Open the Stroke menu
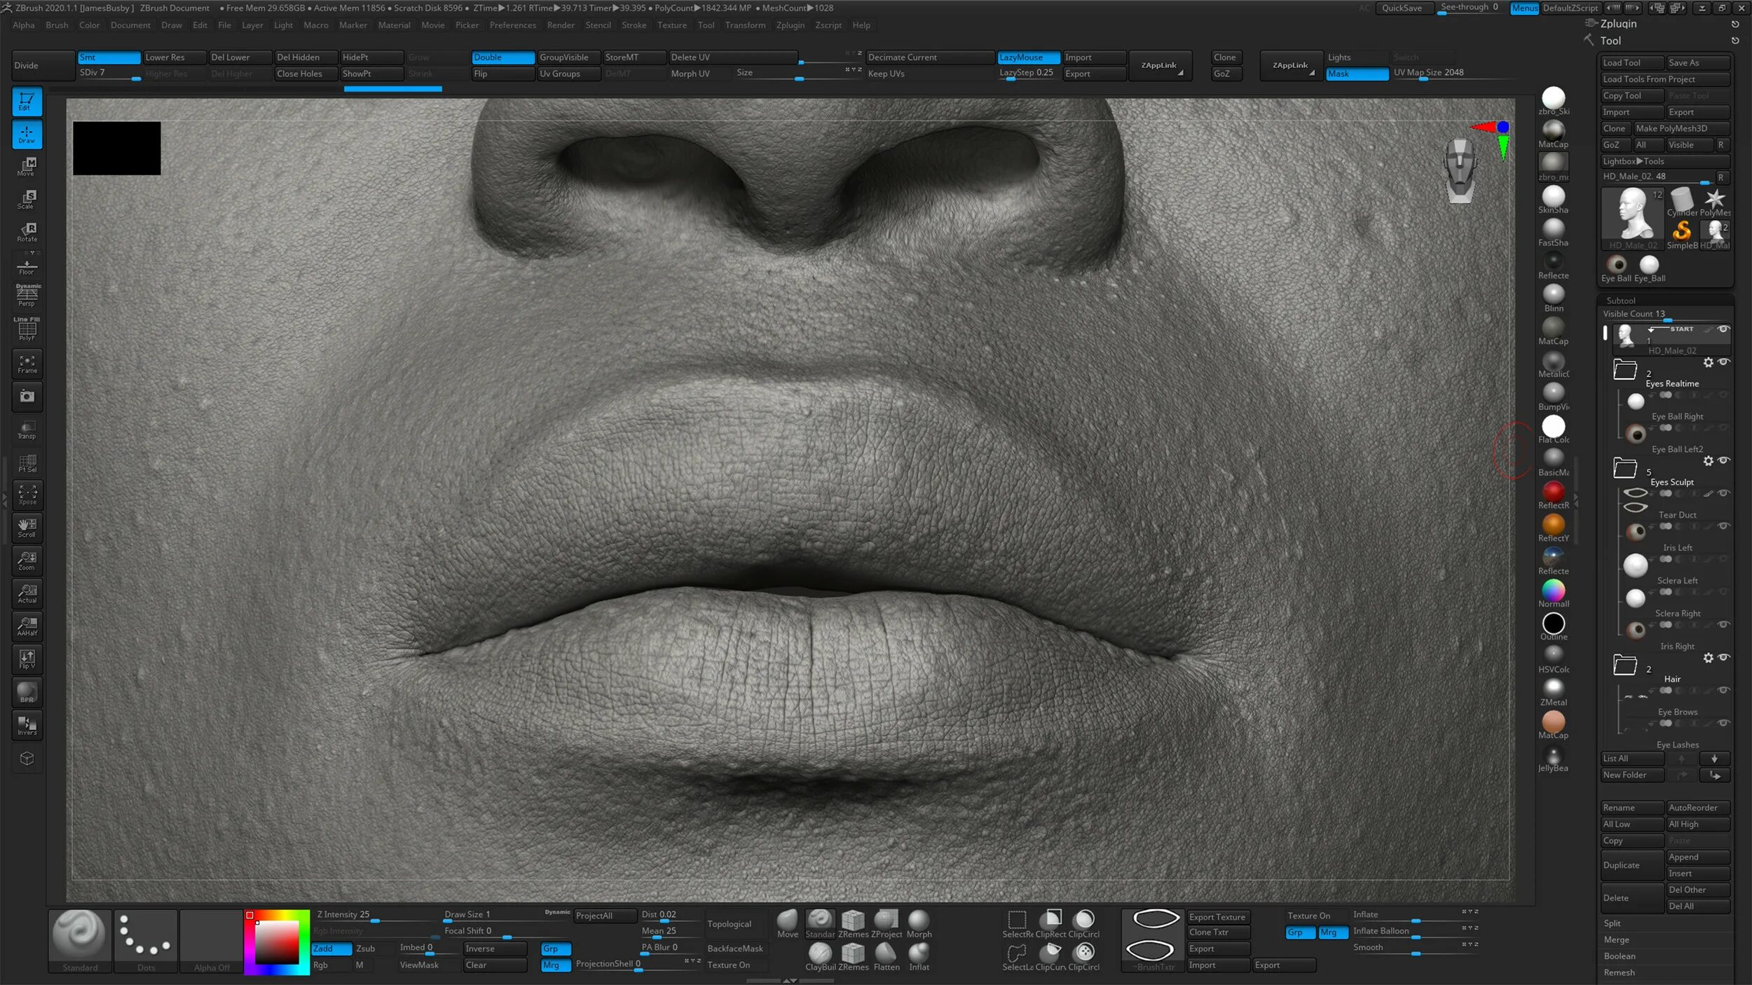Image resolution: width=1752 pixels, height=985 pixels. 634,25
